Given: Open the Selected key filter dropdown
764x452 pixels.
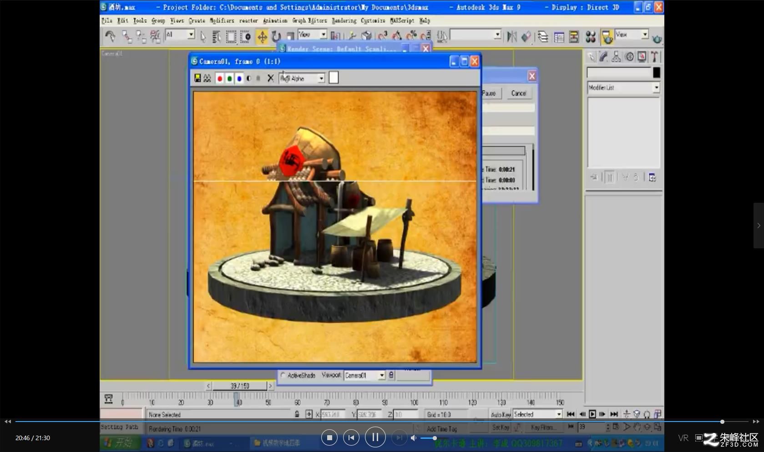Looking at the screenshot, I should (537, 414).
